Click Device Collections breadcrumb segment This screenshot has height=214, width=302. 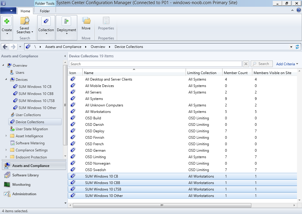[129, 47]
